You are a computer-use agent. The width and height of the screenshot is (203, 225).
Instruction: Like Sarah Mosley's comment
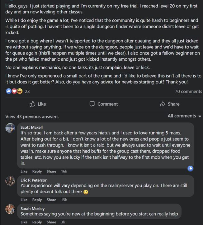click(x=24, y=222)
